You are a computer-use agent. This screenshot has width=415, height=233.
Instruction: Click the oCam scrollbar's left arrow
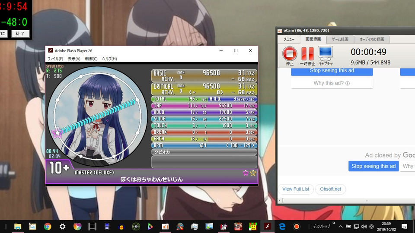[280, 201]
